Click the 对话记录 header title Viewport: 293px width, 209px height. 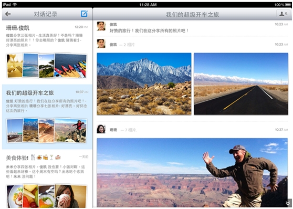pyautogui.click(x=45, y=14)
